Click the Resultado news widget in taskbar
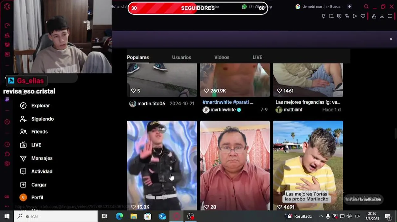The height and width of the screenshot is (222, 397). click(x=299, y=216)
